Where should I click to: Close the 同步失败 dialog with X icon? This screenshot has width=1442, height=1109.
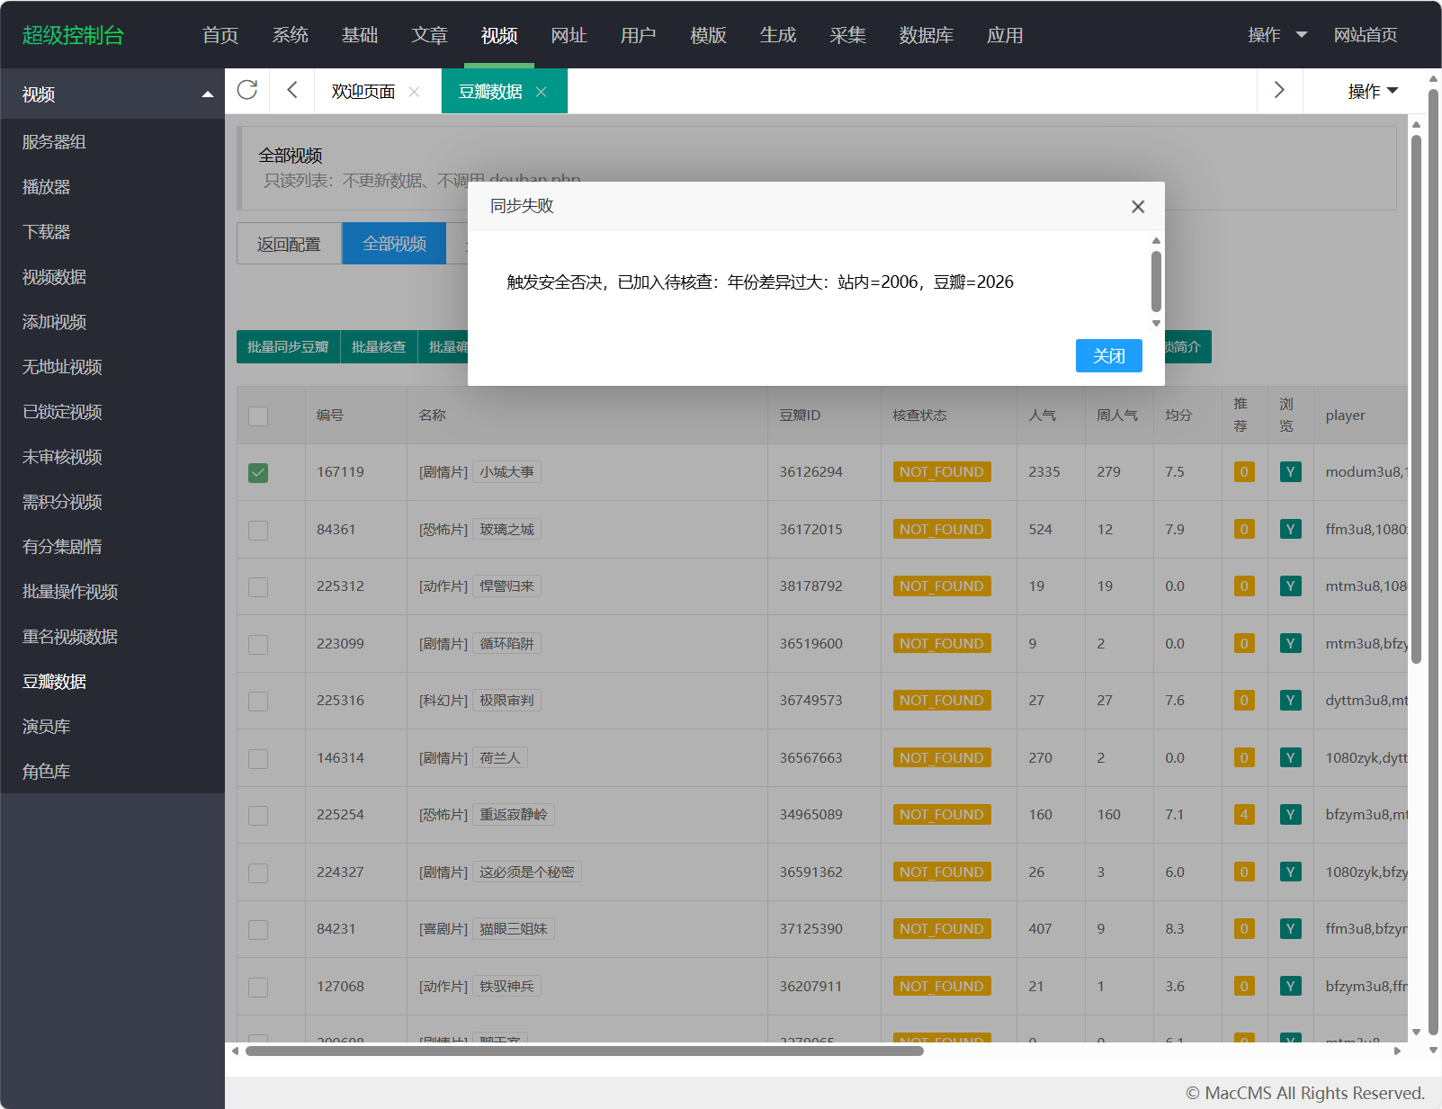coord(1138,207)
